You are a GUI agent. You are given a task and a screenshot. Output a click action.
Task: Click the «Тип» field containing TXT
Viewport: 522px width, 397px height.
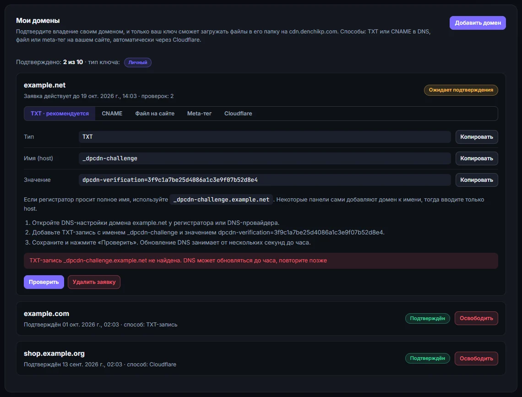(265, 137)
